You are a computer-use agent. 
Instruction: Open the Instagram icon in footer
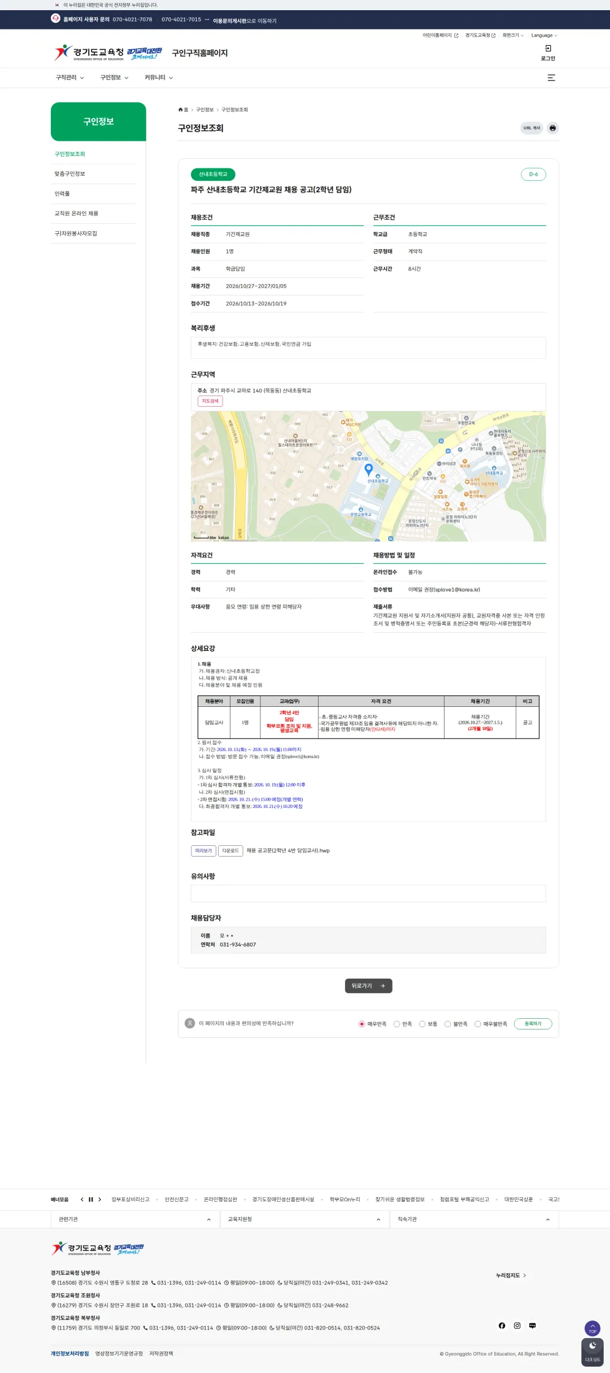point(517,1326)
